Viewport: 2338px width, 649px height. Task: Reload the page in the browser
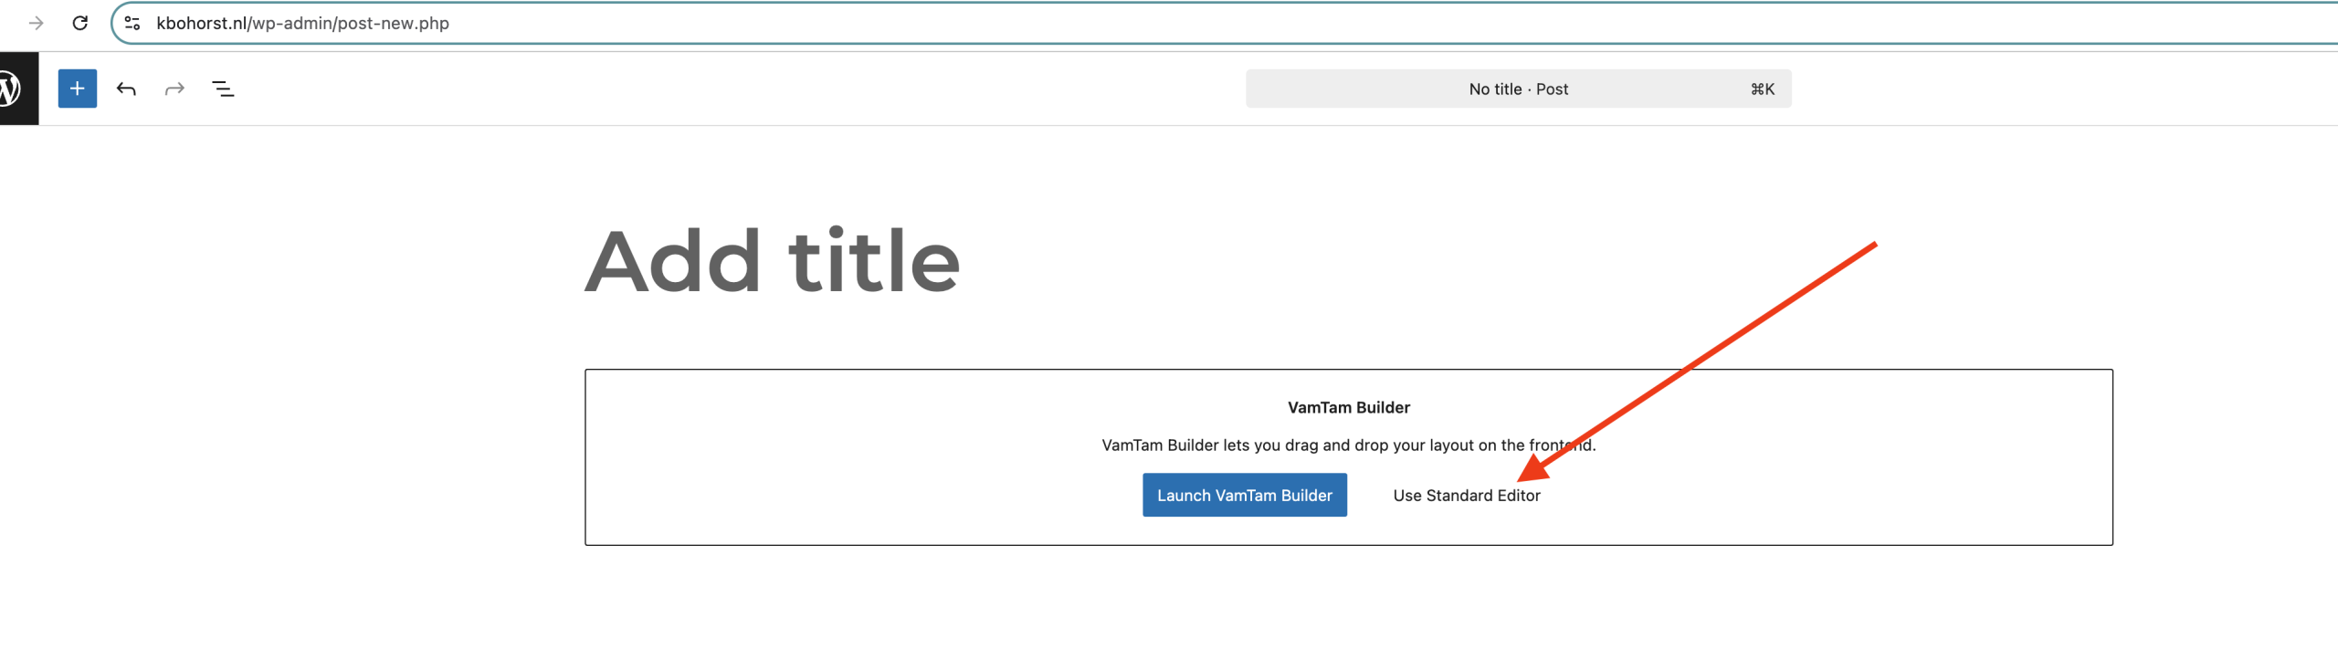coord(80,23)
